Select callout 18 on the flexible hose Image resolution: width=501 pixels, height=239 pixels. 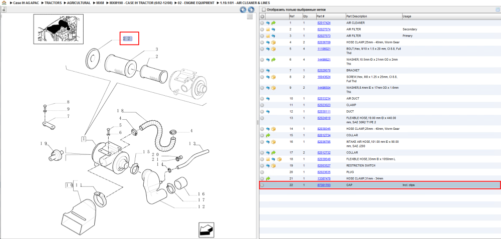120,111
